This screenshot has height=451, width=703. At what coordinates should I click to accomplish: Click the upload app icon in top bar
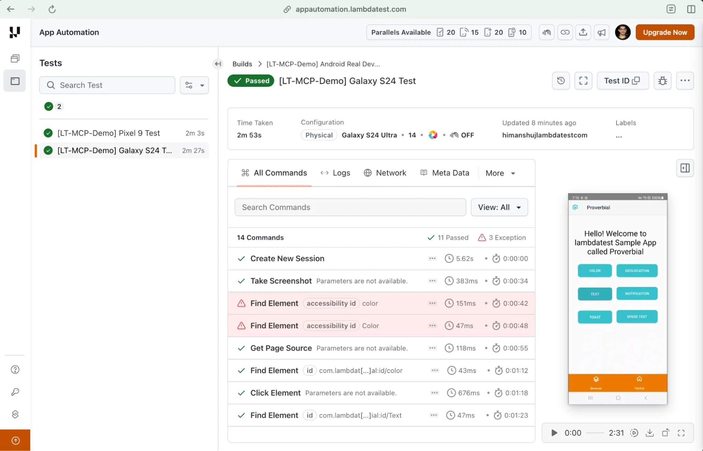583,32
